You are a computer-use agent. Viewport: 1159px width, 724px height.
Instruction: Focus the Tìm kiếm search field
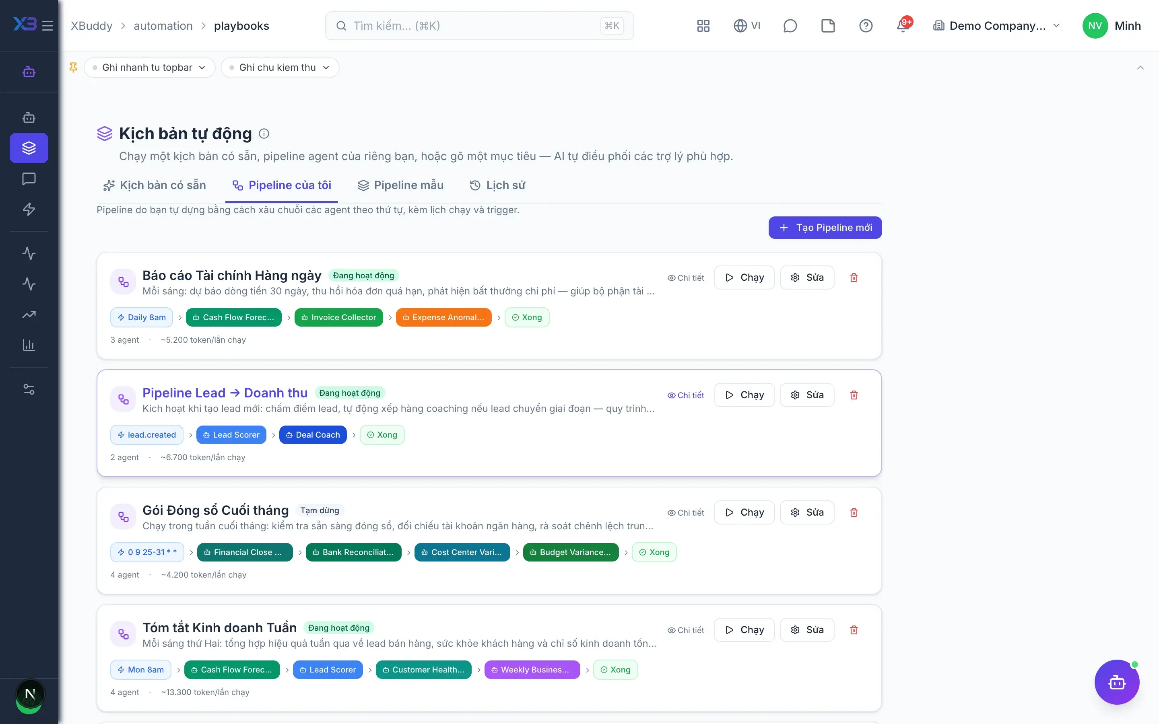(479, 25)
